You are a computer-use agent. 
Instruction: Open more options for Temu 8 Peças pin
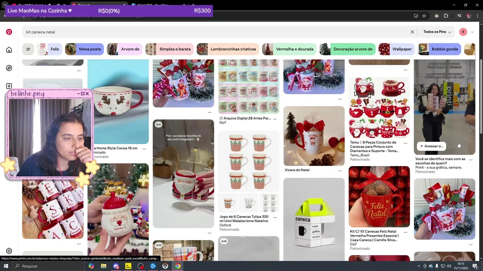click(405, 143)
